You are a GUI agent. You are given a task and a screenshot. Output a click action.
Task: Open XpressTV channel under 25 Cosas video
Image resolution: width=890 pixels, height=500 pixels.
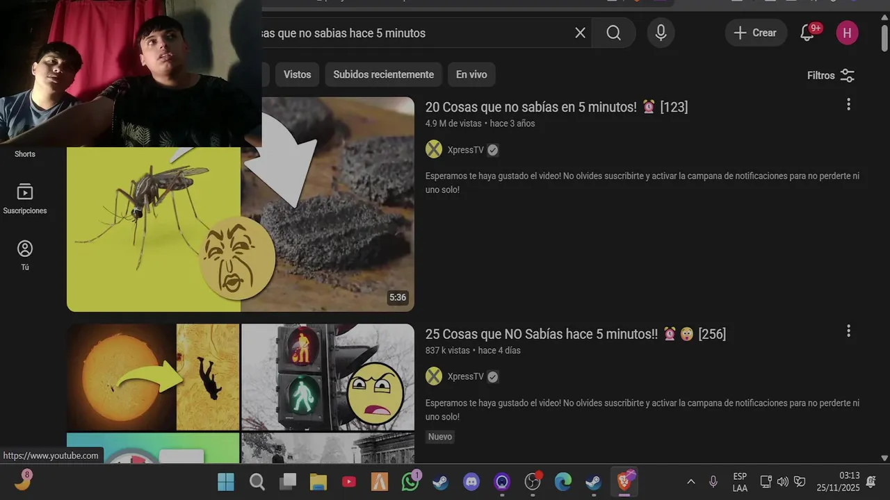point(465,376)
